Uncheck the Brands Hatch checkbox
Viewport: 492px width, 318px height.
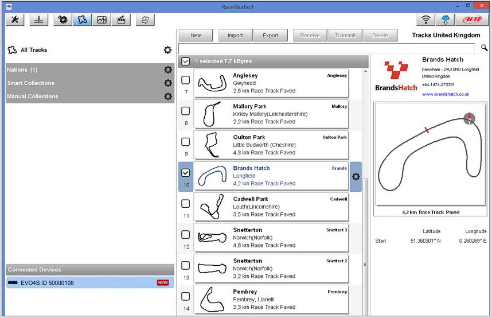click(186, 172)
